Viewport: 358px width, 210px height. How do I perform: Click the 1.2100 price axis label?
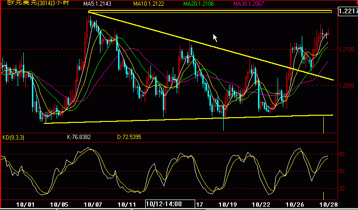coord(347,50)
